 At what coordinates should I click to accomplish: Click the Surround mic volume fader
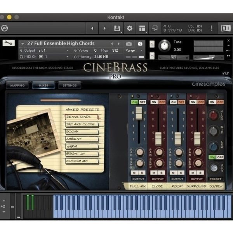point(197,139)
